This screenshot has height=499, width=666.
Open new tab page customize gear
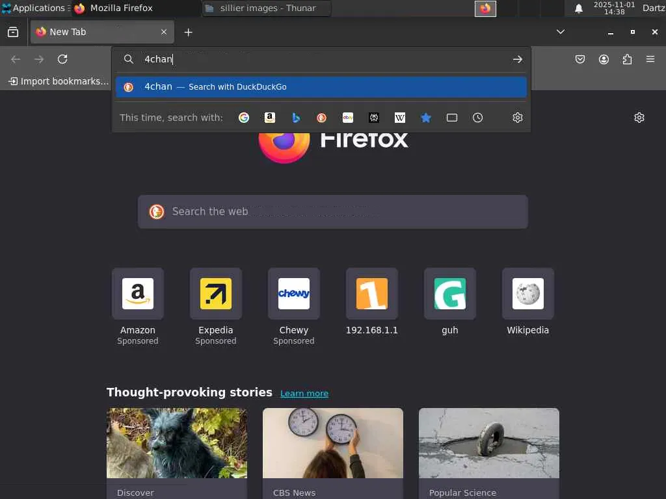coord(639,118)
